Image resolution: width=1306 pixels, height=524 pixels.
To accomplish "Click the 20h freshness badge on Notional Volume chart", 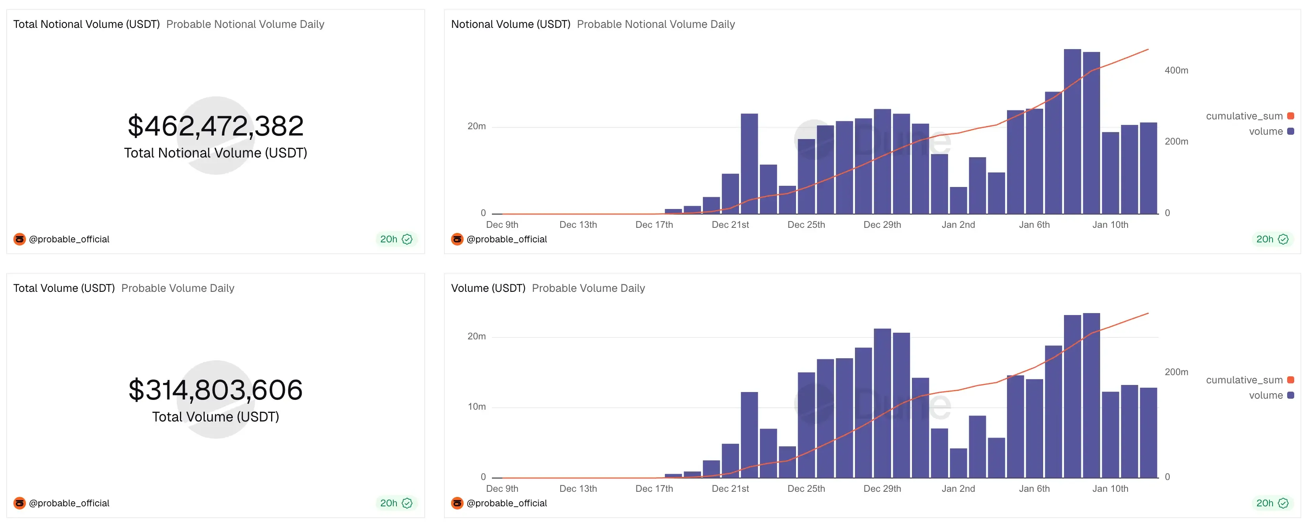I will (x=1264, y=239).
